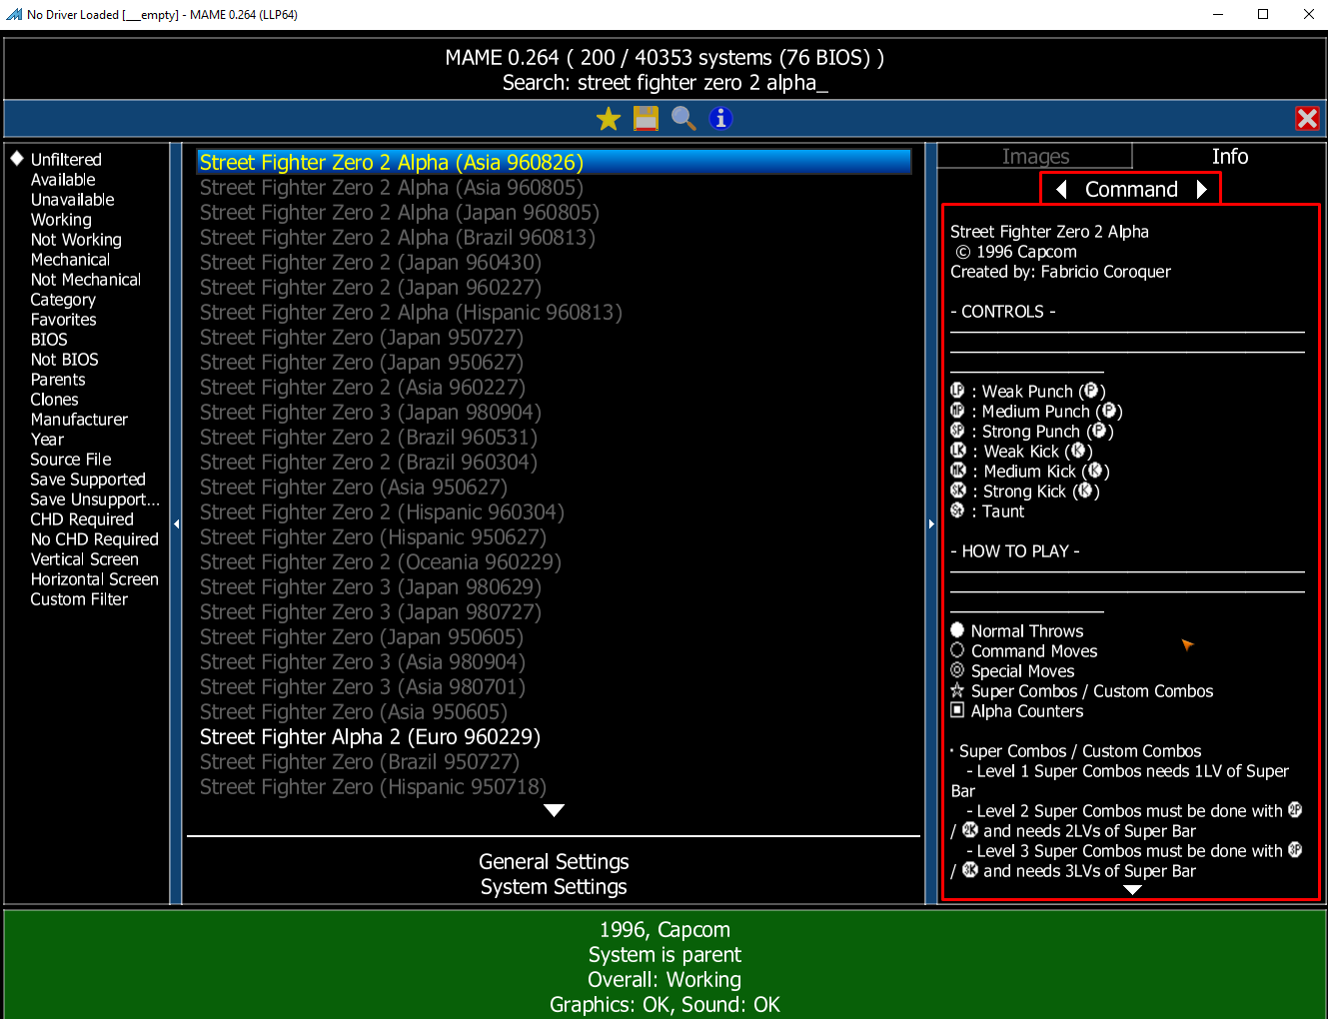Viewport: 1328px width, 1019px height.
Task: Click the down arrow below the game list
Action: (x=555, y=810)
